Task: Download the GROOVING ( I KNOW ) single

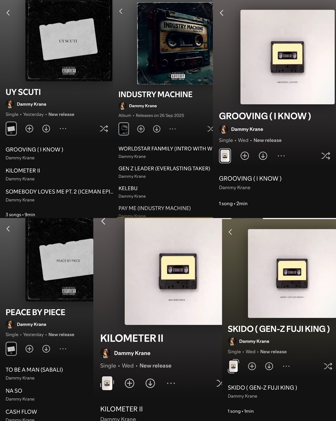Action: 263,156
